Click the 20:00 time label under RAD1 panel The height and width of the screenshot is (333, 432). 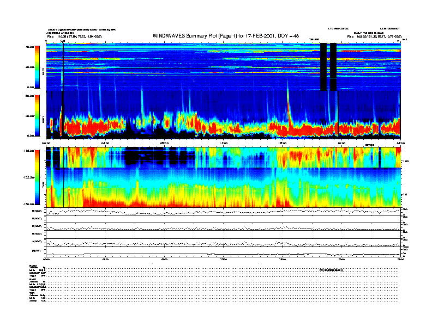[341, 143]
